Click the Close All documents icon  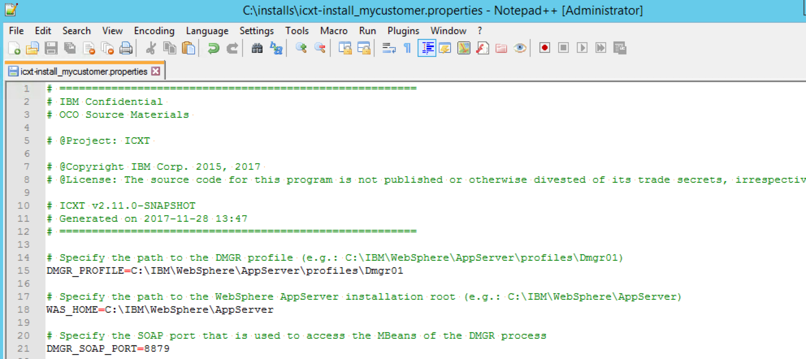pos(107,48)
